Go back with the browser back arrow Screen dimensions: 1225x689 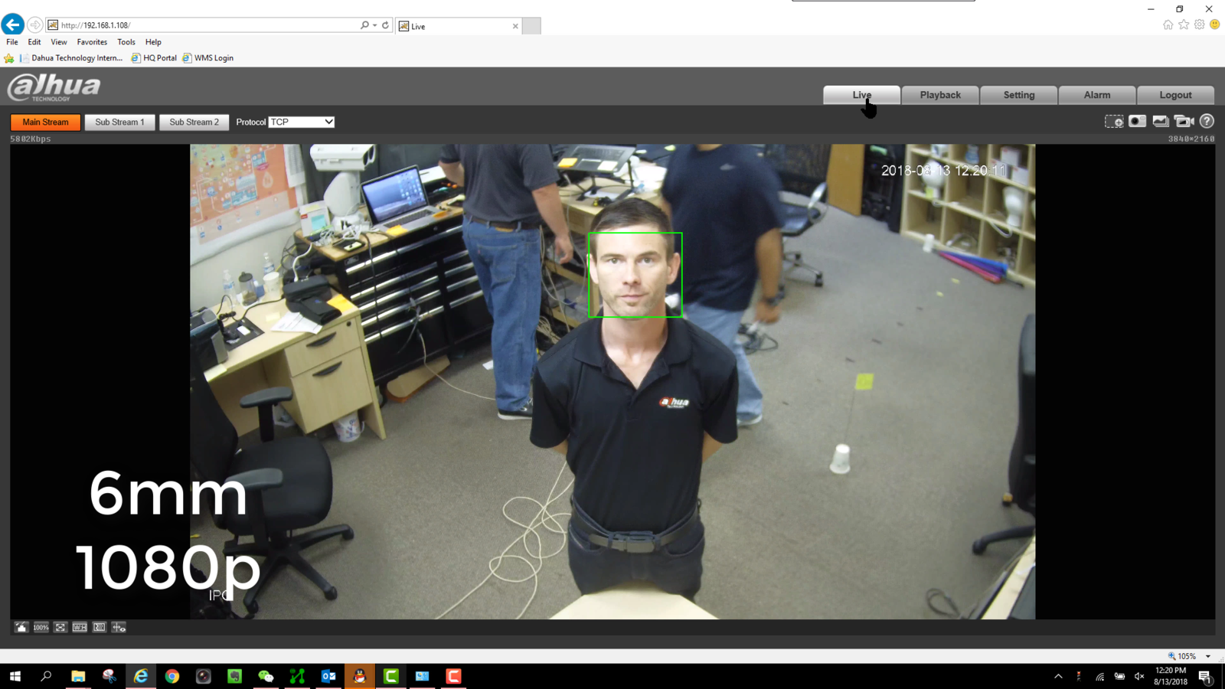coord(12,24)
